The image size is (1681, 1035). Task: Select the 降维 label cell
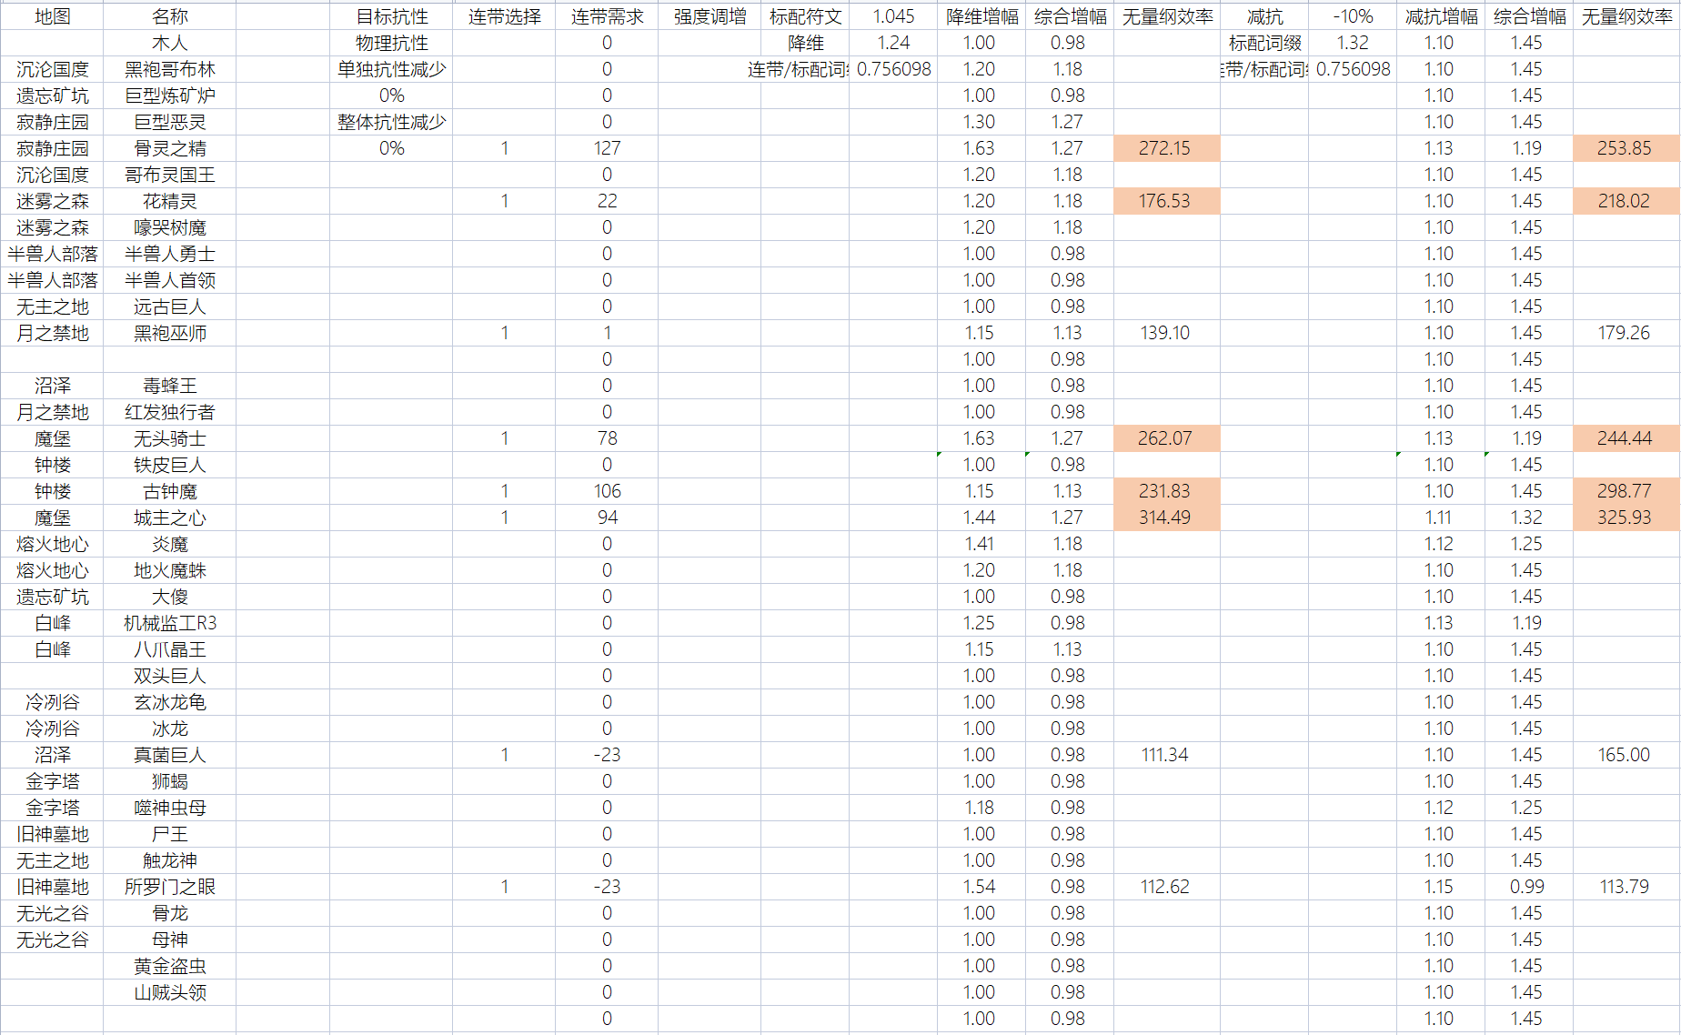click(805, 43)
